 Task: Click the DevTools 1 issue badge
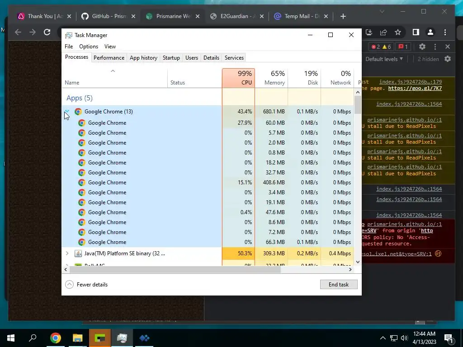click(x=403, y=47)
